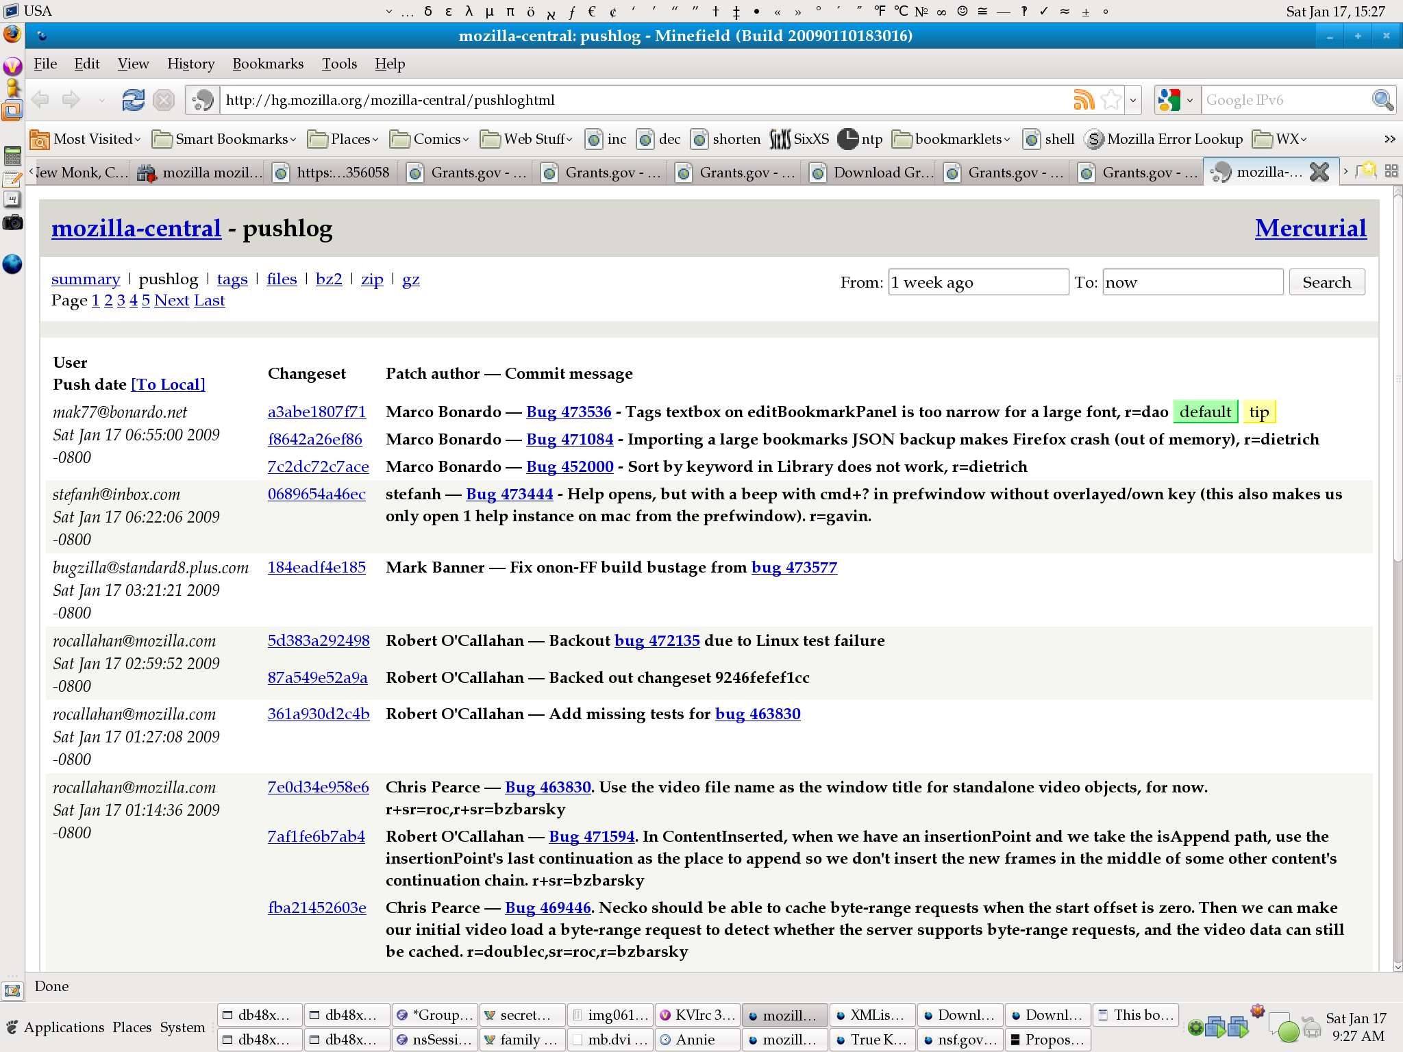Click the site identity icon beside URL
The image size is (1403, 1052).
202,100
